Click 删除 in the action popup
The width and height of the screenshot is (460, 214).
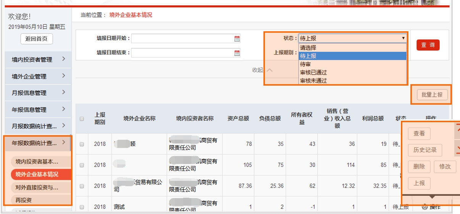(x=419, y=166)
